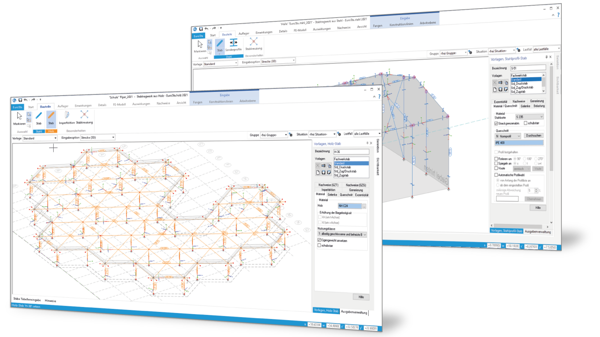Toggle schubstarr checkbox in Holz-Stab panel
Viewport: 600px width, 337px height.
319,245
